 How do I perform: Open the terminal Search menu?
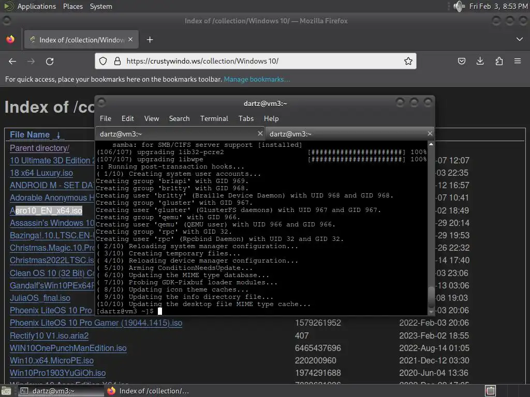coord(179,118)
